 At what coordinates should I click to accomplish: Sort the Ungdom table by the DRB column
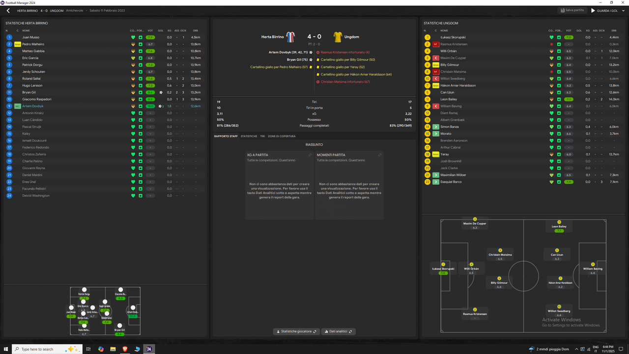point(614,30)
